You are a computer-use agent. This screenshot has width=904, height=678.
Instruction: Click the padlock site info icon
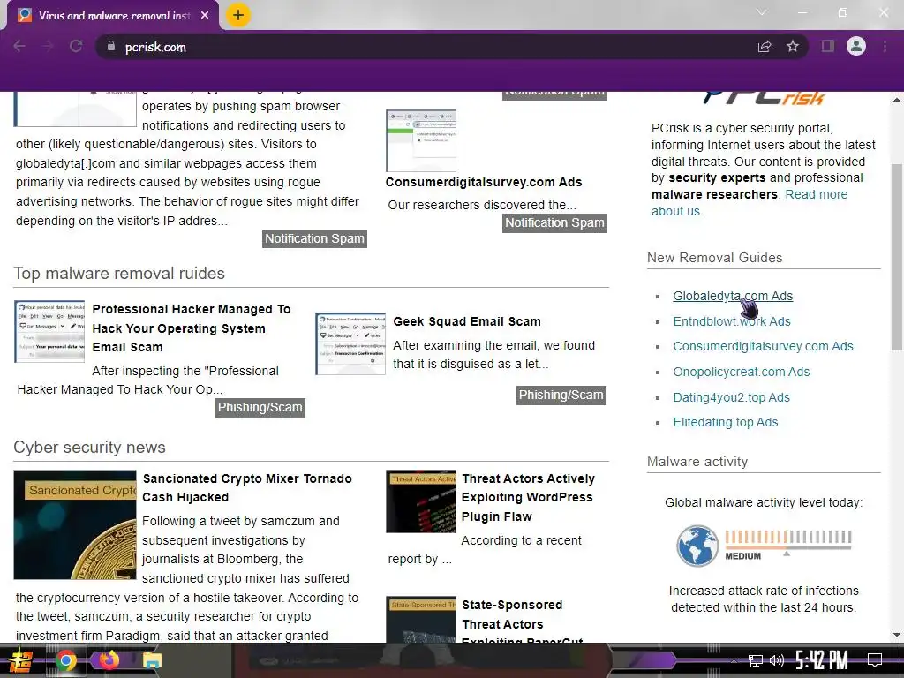pos(110,47)
